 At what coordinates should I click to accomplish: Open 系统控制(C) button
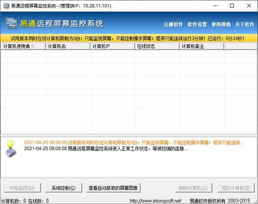point(64,188)
